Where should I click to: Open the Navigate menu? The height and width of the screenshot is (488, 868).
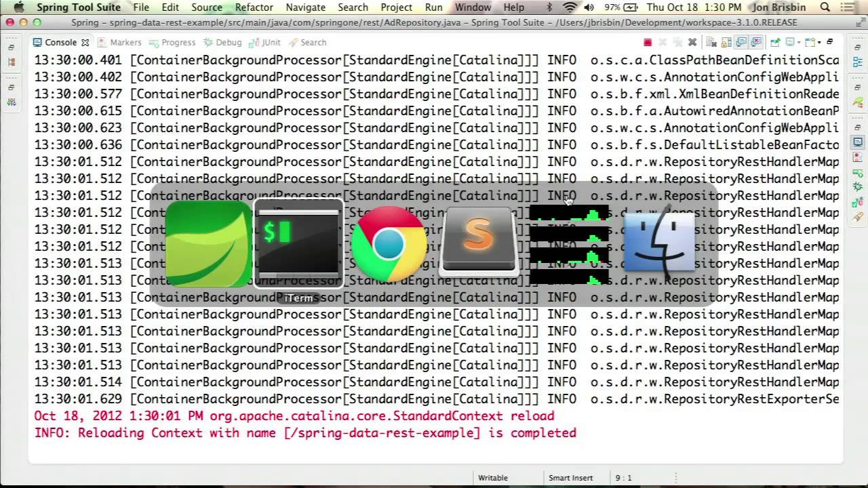(305, 7)
